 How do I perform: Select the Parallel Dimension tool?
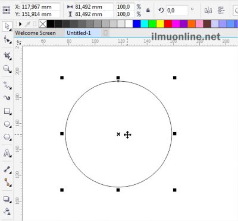[x=7, y=169]
